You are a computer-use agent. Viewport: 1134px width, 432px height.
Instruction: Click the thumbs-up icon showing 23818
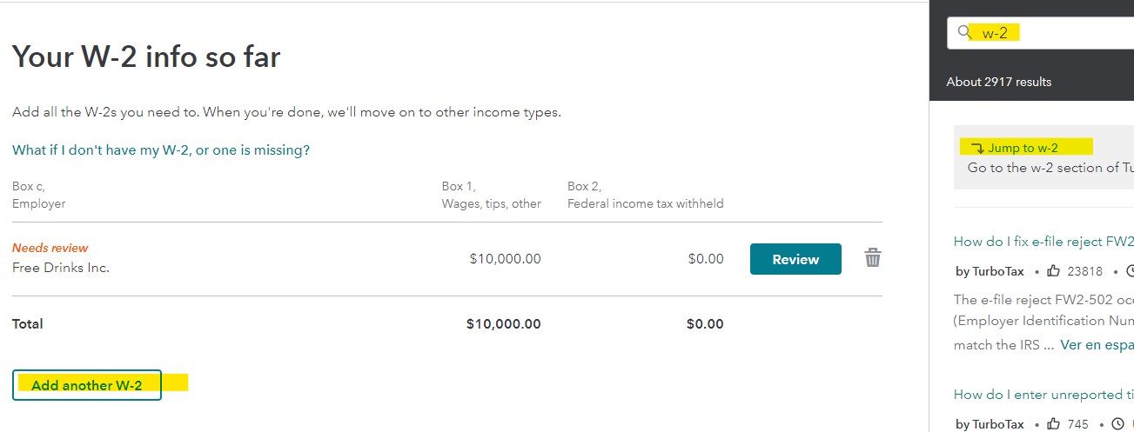(1054, 271)
